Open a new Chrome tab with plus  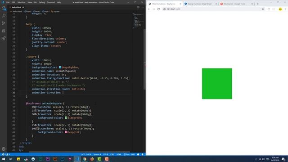tap(258, 4)
